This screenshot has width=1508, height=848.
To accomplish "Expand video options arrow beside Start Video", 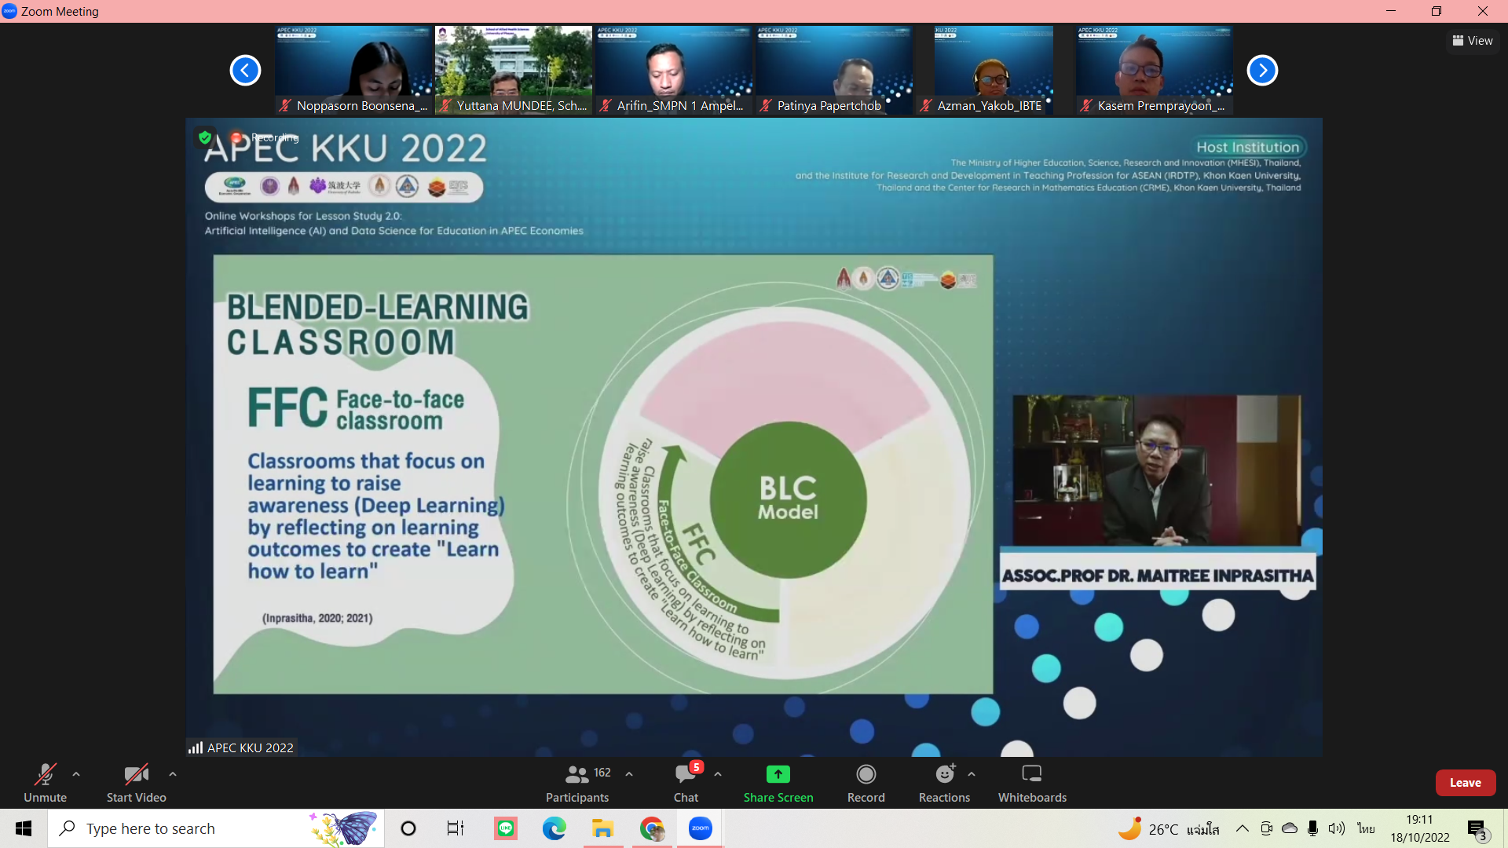I will [173, 774].
